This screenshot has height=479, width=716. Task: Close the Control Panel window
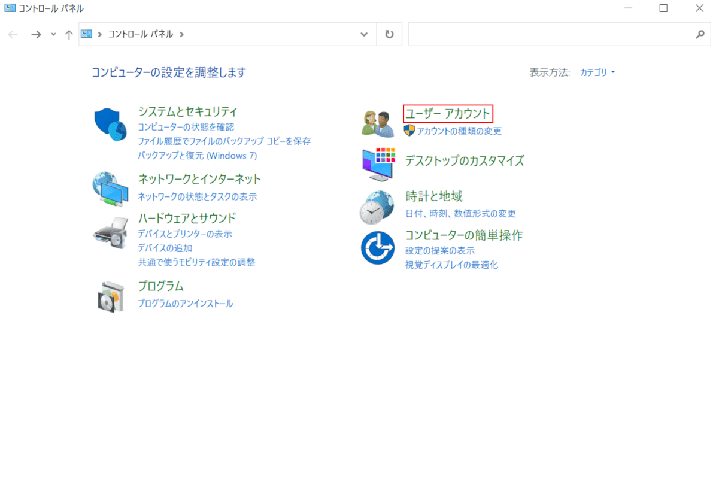[699, 8]
